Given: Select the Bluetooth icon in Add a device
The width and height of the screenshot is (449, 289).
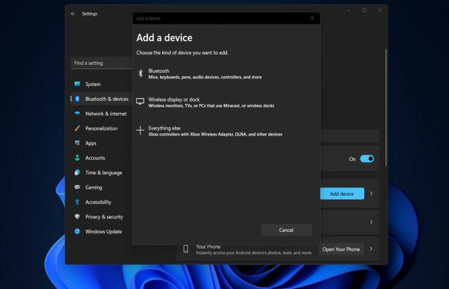Looking at the screenshot, I should coord(140,73).
